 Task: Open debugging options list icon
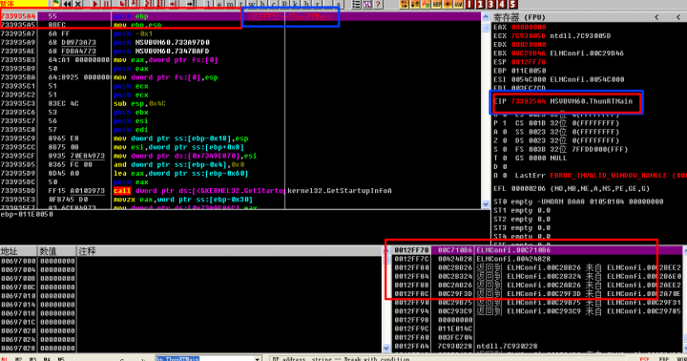pyautogui.click(x=356, y=5)
